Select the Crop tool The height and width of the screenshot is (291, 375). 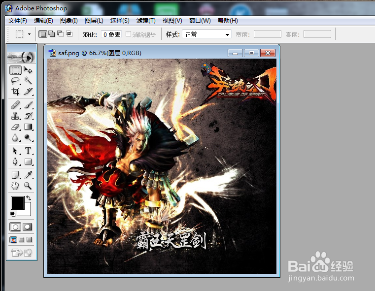pyautogui.click(x=16, y=92)
